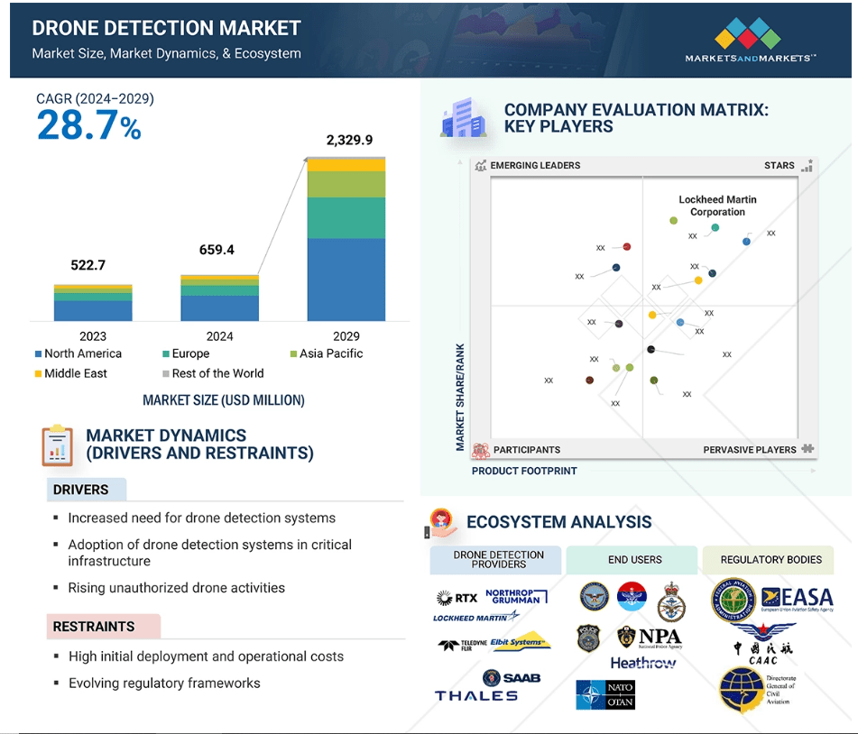858x734 pixels.
Task: Click the NATO OTAN emblem
Action: click(x=605, y=694)
